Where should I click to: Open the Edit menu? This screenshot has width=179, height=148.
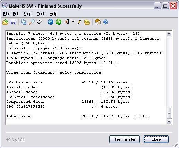pyautogui.click(x=16, y=14)
